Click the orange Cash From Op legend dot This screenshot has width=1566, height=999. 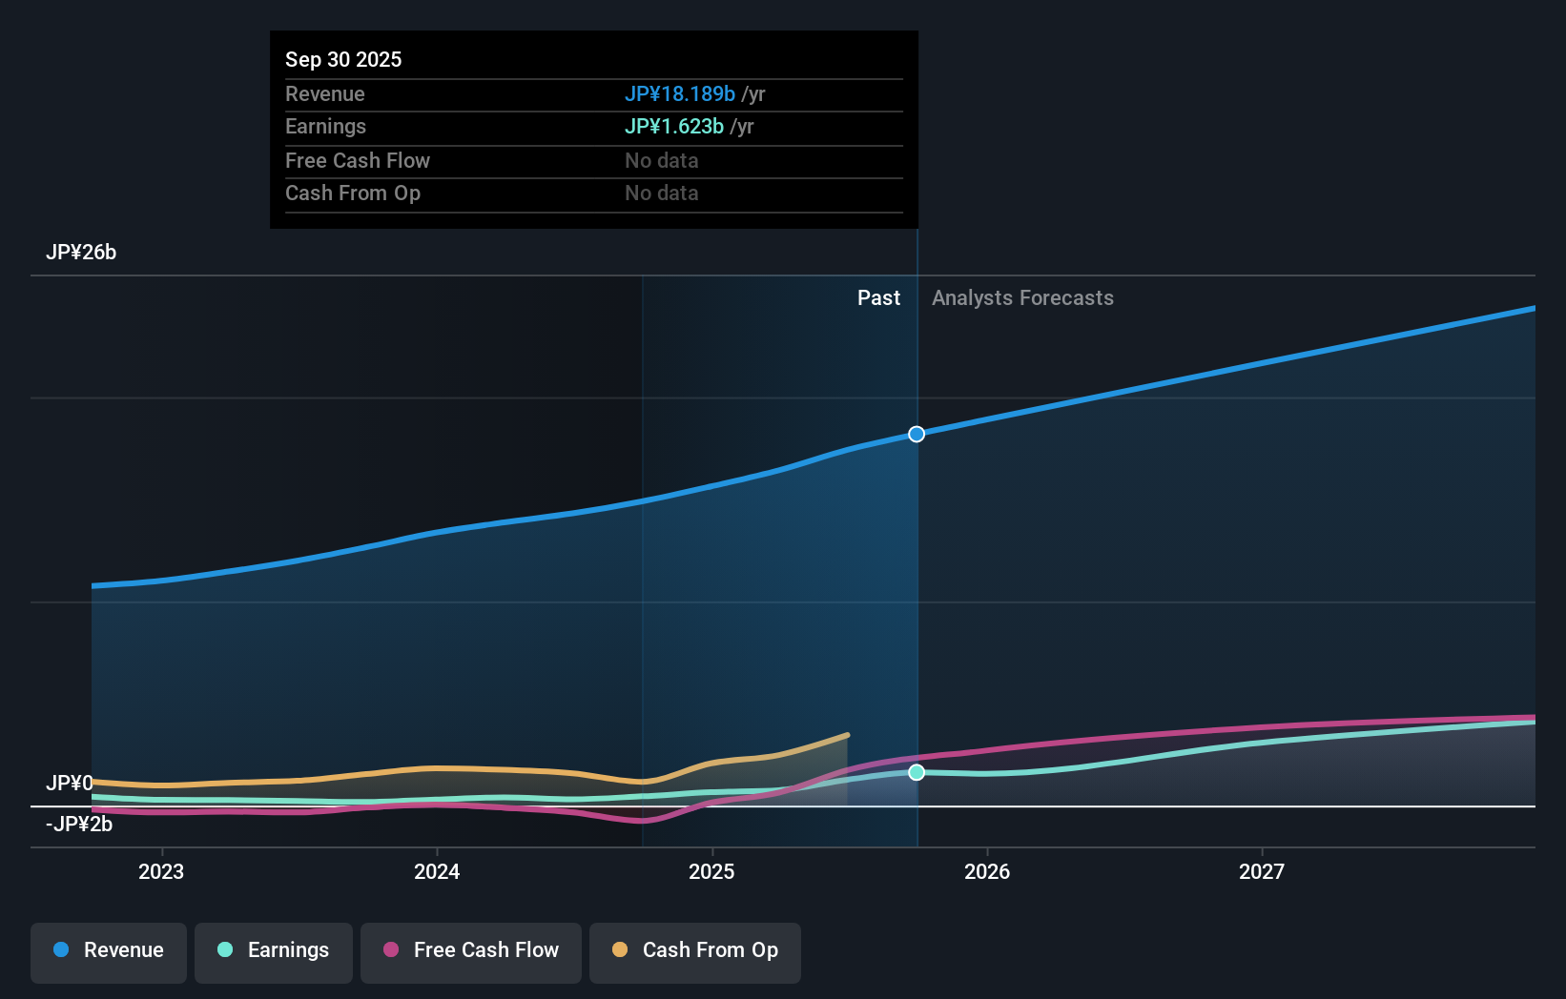tap(620, 950)
